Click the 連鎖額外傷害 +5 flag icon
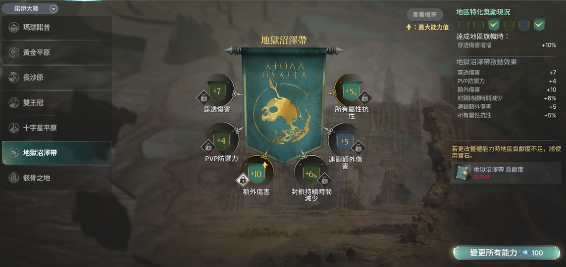This screenshot has height=267, width=566. tap(345, 141)
